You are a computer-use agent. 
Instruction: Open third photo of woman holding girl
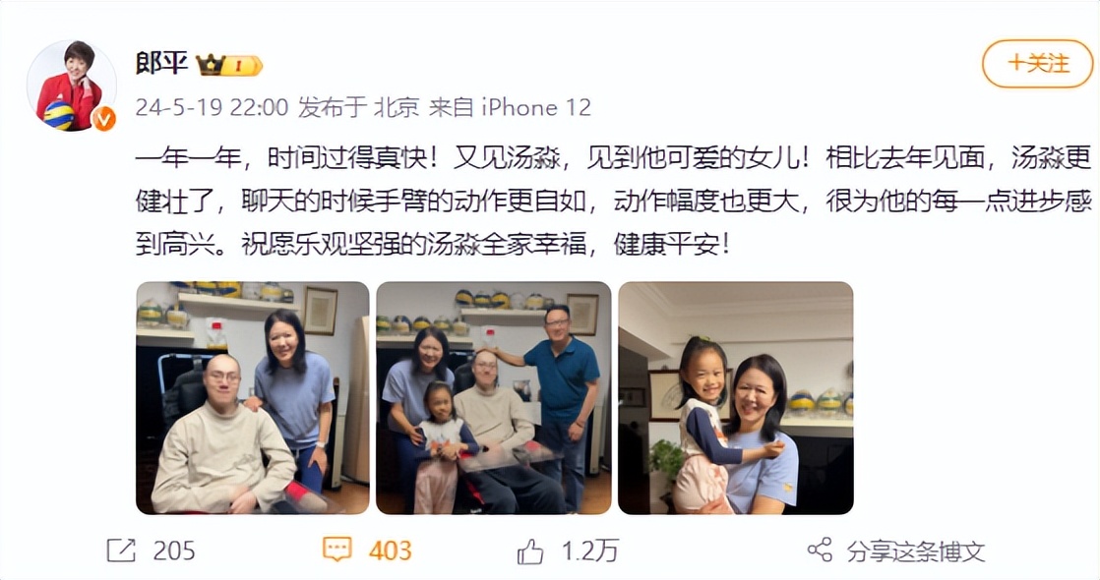tap(736, 398)
